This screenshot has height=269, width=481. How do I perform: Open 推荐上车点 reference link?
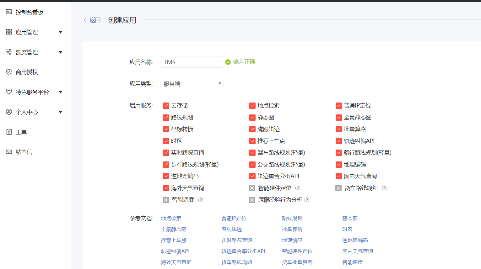[174, 240]
